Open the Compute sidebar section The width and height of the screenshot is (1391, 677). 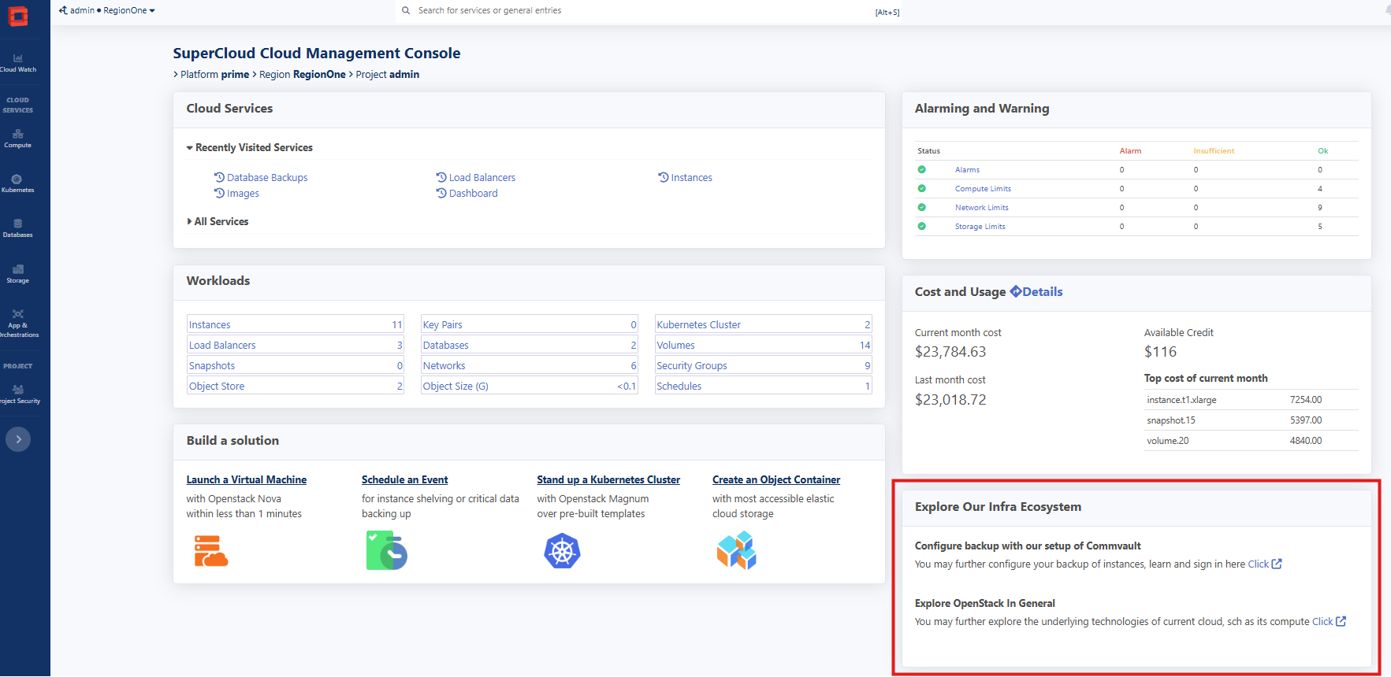pyautogui.click(x=18, y=139)
